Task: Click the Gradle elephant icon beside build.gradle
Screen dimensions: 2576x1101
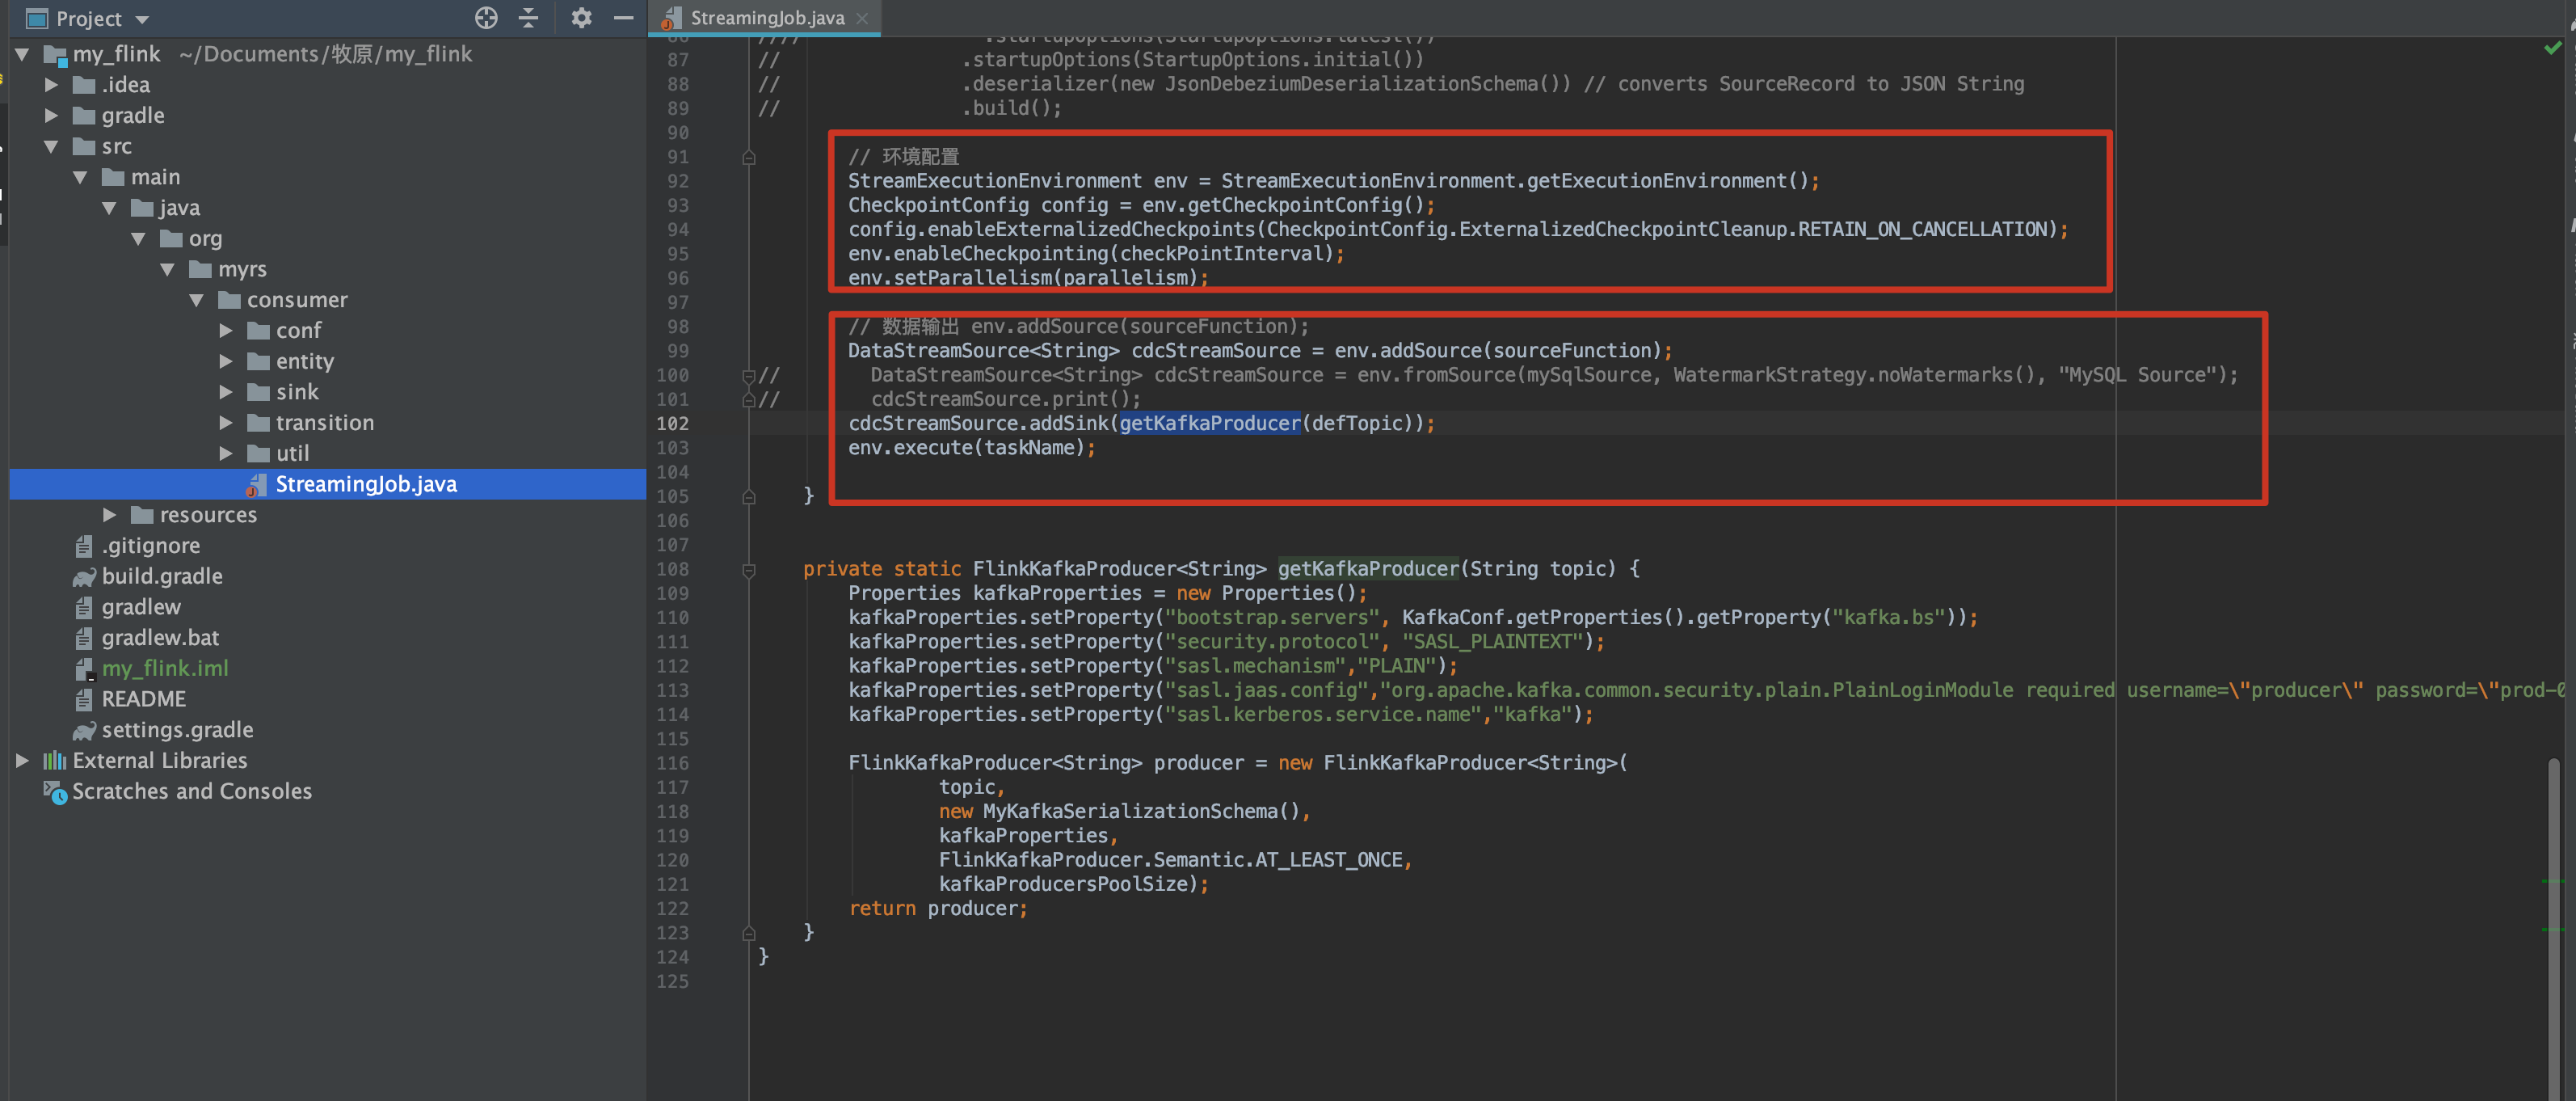Action: [83, 576]
